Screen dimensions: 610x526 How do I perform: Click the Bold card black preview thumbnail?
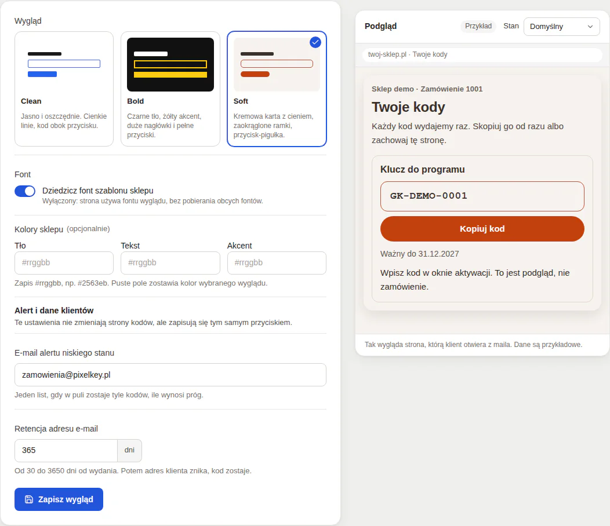click(170, 64)
